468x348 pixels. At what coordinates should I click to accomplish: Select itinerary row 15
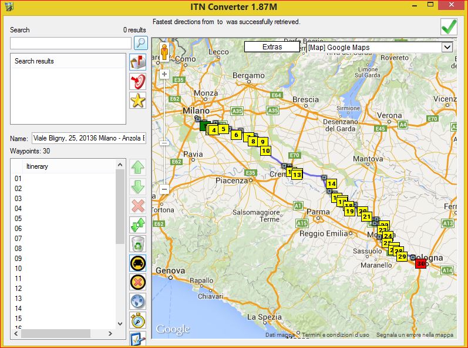[63, 319]
